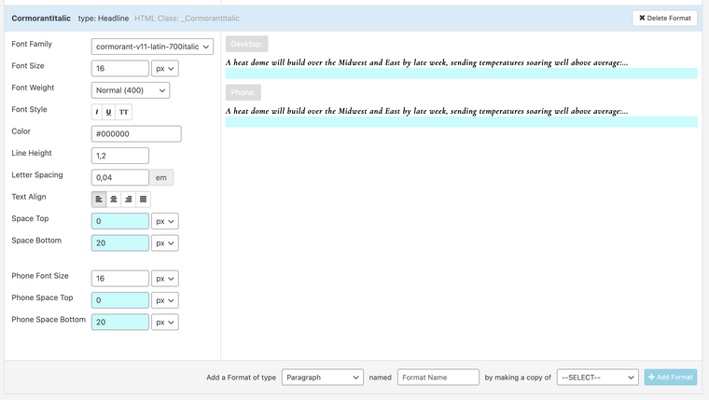Open the Space Top unit dropdown
The width and height of the screenshot is (709, 400).
[165, 221]
